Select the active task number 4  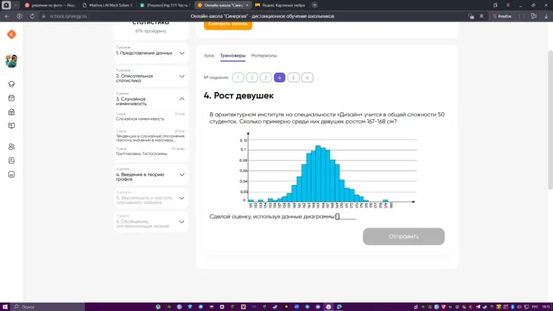[280, 77]
